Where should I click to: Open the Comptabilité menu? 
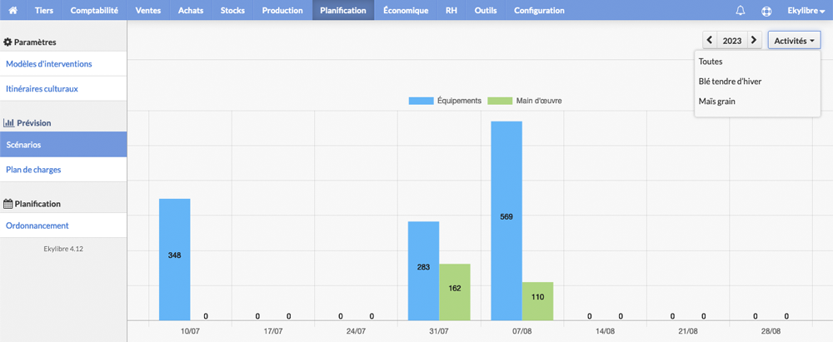click(94, 10)
